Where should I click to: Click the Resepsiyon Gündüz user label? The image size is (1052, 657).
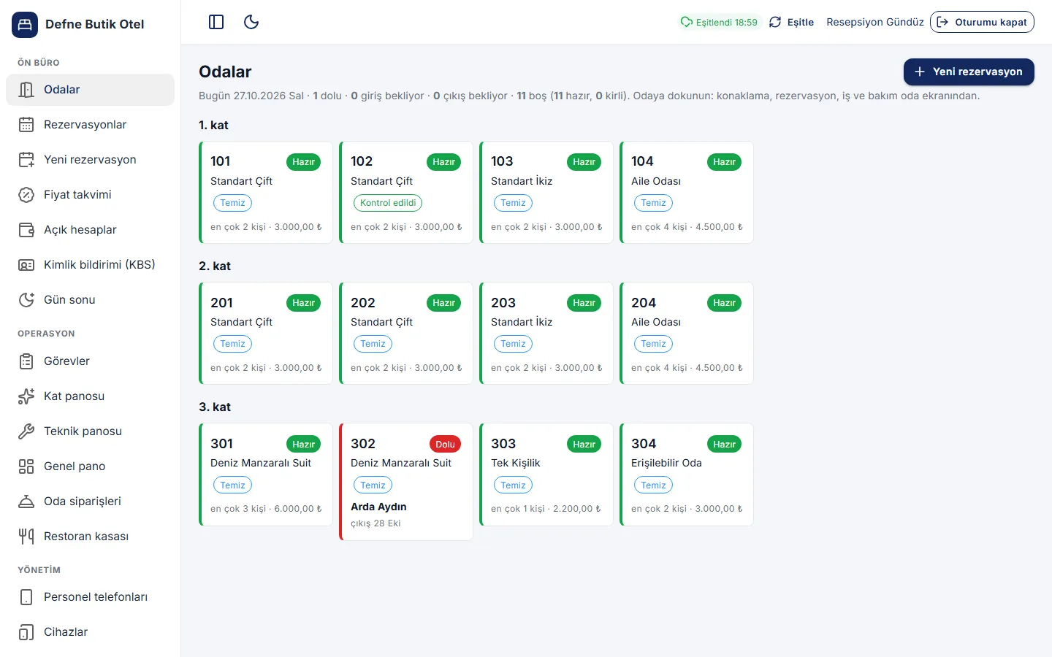click(x=875, y=22)
